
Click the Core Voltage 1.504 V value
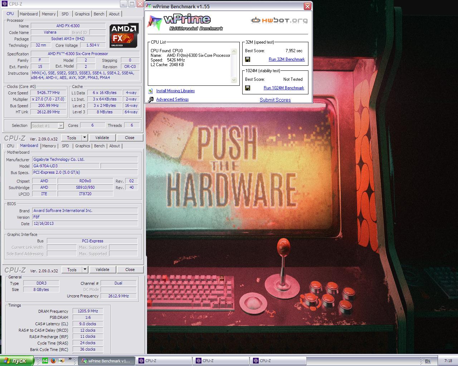coord(93,45)
